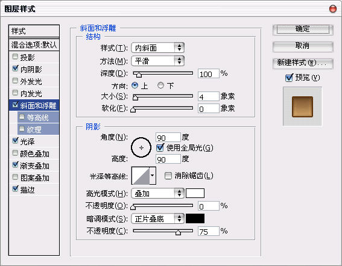Click the 新建样式 (New Style) button

[x=303, y=63]
